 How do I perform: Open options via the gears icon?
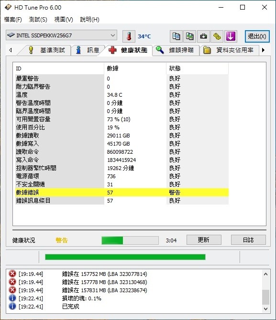point(217,36)
